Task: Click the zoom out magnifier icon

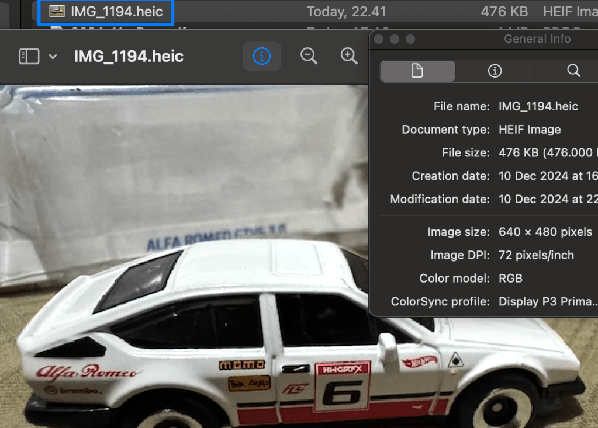Action: (309, 56)
